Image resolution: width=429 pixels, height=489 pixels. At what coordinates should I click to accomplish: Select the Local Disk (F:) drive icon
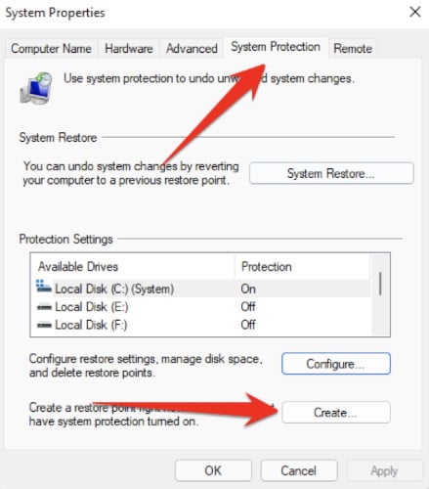(44, 325)
